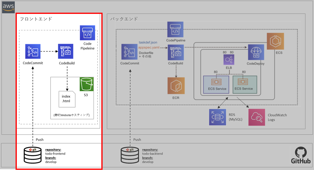Click the RDS (MySQL) database icon

217,117
